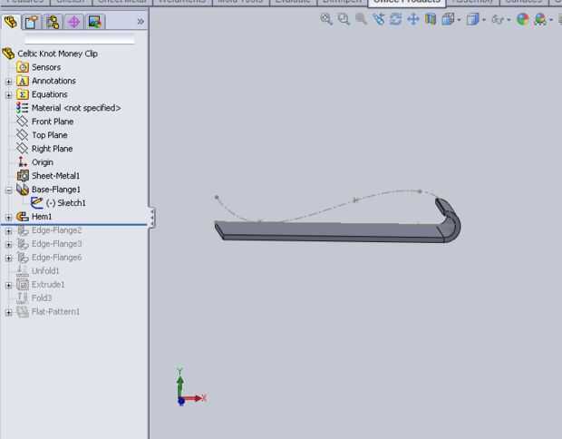The image size is (562, 439).
Task: Click the View Orientation cube icon
Action: point(448,19)
